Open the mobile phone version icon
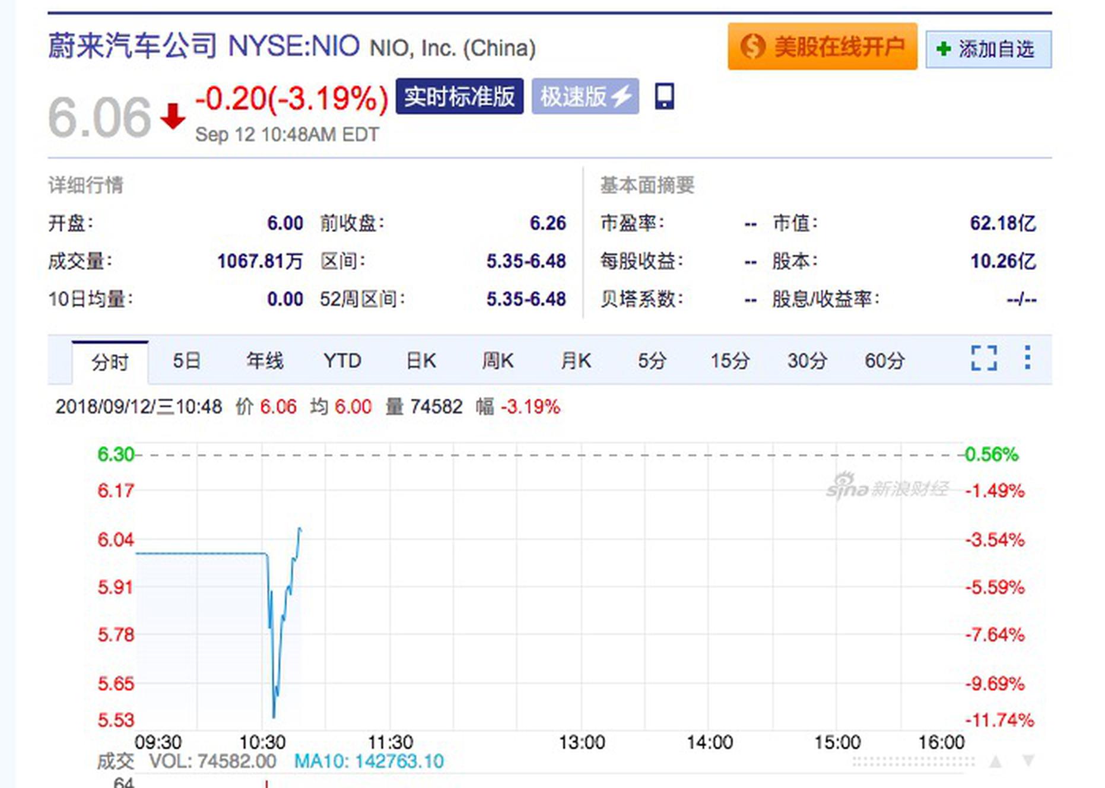This screenshot has width=1105, height=788. click(x=664, y=96)
